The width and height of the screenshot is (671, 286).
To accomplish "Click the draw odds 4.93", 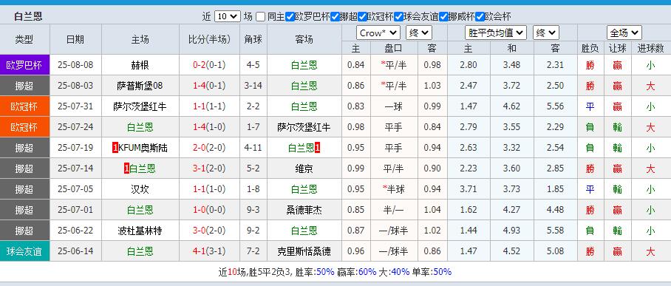I will tap(512, 231).
